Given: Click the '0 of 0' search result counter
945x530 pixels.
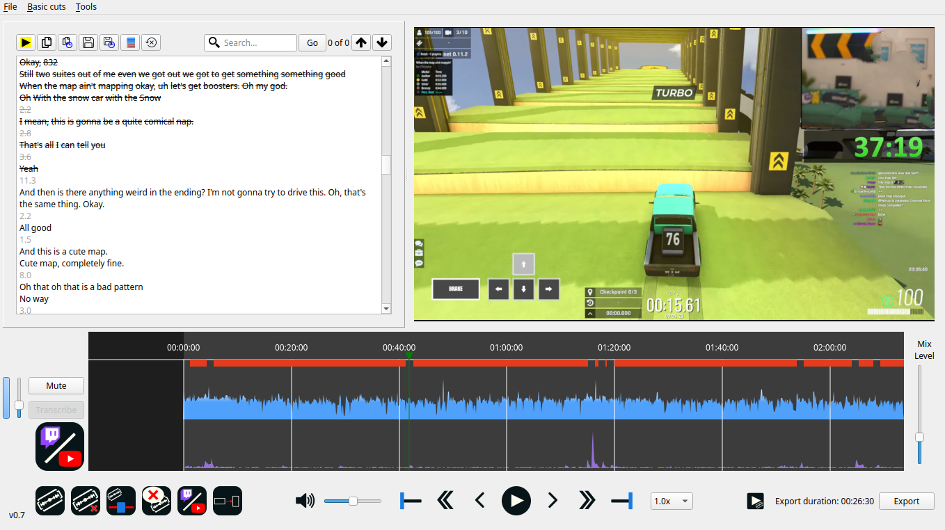Looking at the screenshot, I should click(x=338, y=42).
